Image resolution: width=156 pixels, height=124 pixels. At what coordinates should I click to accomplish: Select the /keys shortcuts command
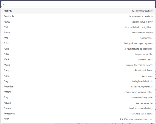[x=78, y=81]
